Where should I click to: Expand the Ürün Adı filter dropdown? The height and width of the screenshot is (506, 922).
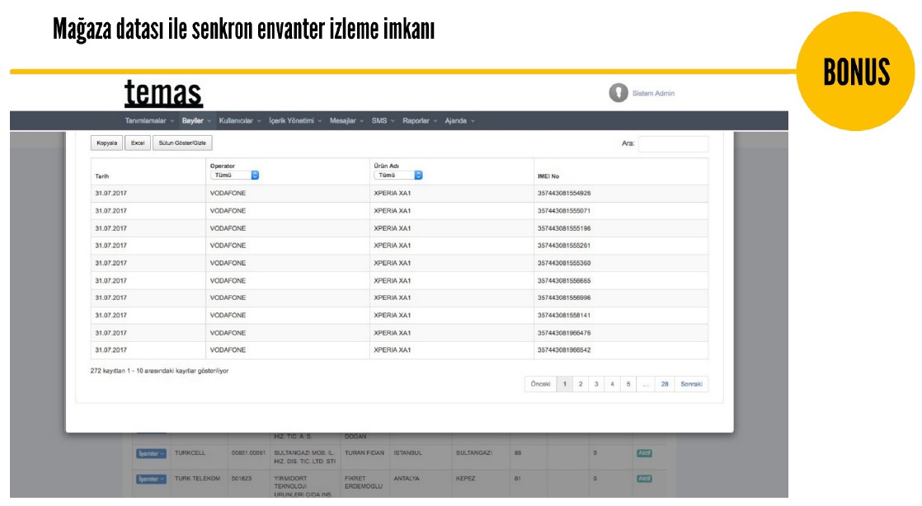tap(398, 176)
